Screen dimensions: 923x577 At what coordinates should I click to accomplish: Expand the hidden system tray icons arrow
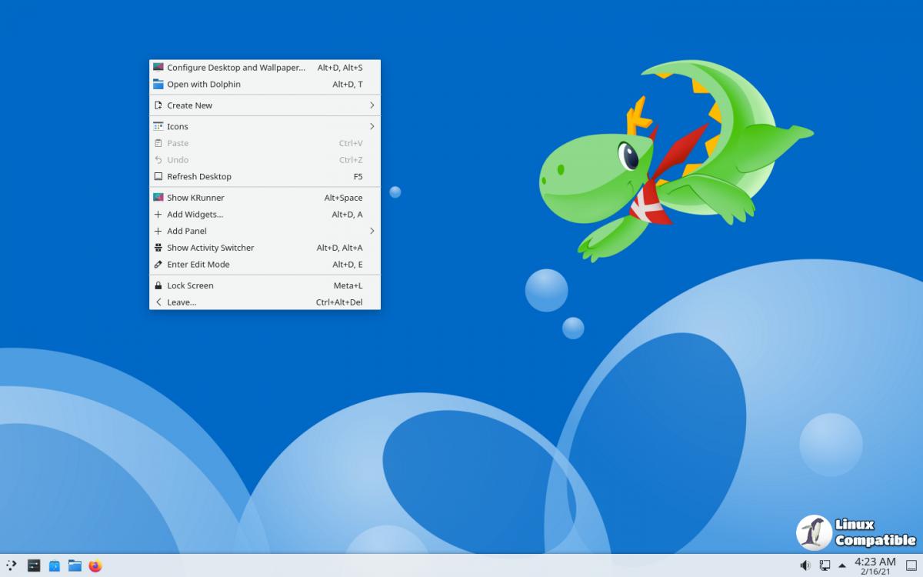(x=842, y=565)
